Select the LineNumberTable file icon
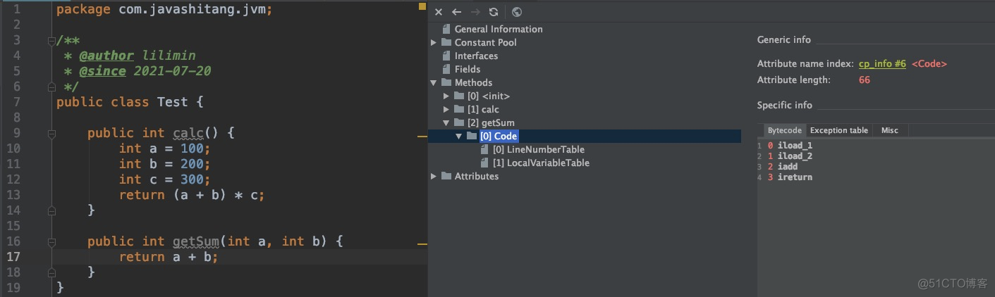The width and height of the screenshot is (995, 297). pyautogui.click(x=484, y=149)
